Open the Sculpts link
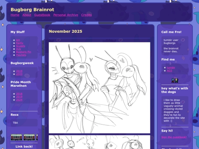The width and height of the screenshot is (199, 149). pyautogui.click(x=21, y=46)
